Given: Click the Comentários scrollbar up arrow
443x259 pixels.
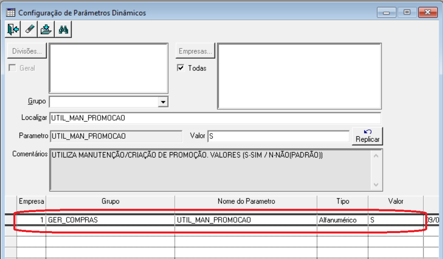Looking at the screenshot, I should click(x=376, y=156).
